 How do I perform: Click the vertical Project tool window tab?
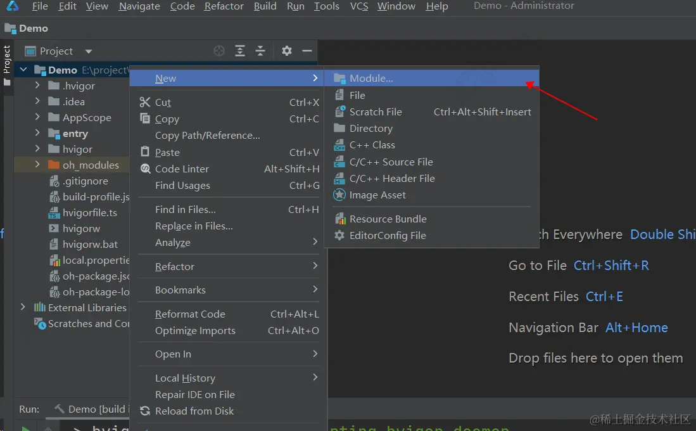(x=7, y=65)
